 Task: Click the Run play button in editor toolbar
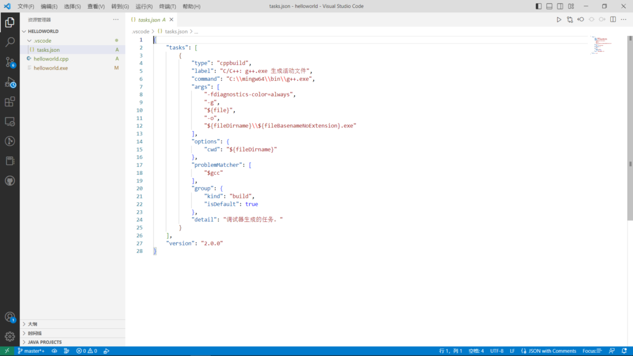559,20
